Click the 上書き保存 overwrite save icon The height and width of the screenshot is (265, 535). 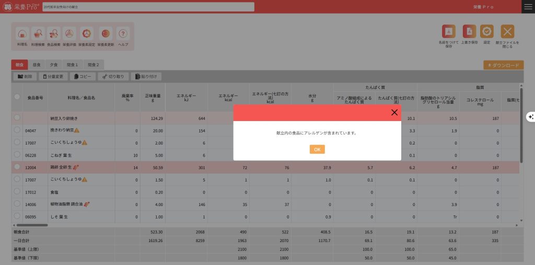click(x=470, y=31)
